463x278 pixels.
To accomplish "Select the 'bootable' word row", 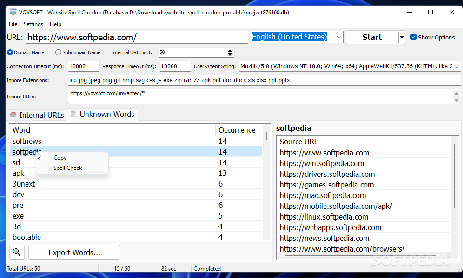I will click(136, 237).
